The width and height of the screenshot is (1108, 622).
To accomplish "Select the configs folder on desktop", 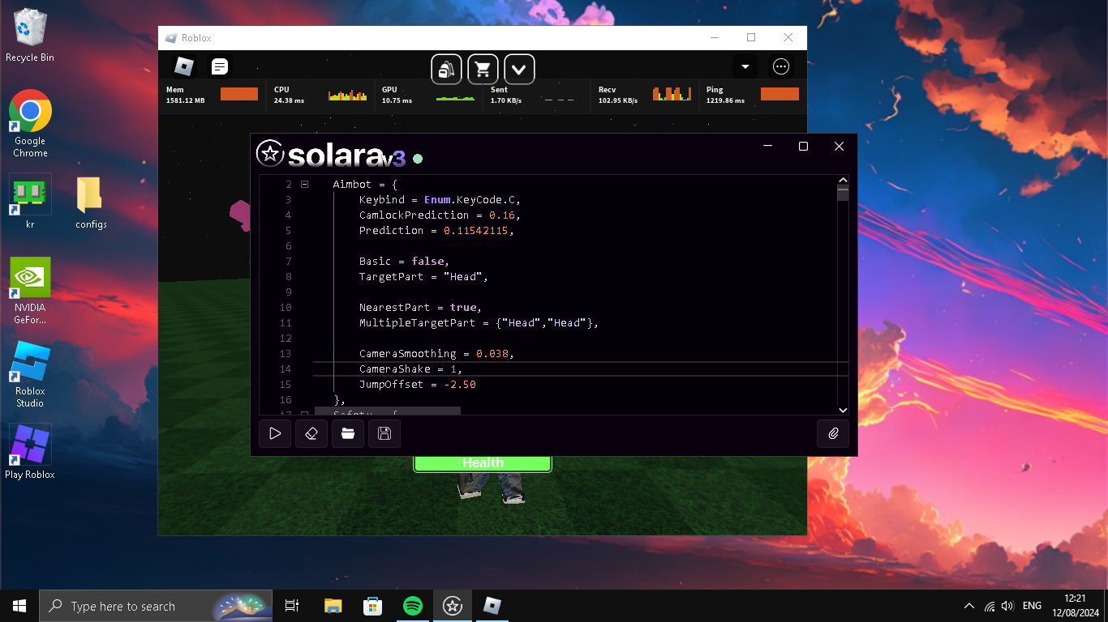I will [x=91, y=202].
